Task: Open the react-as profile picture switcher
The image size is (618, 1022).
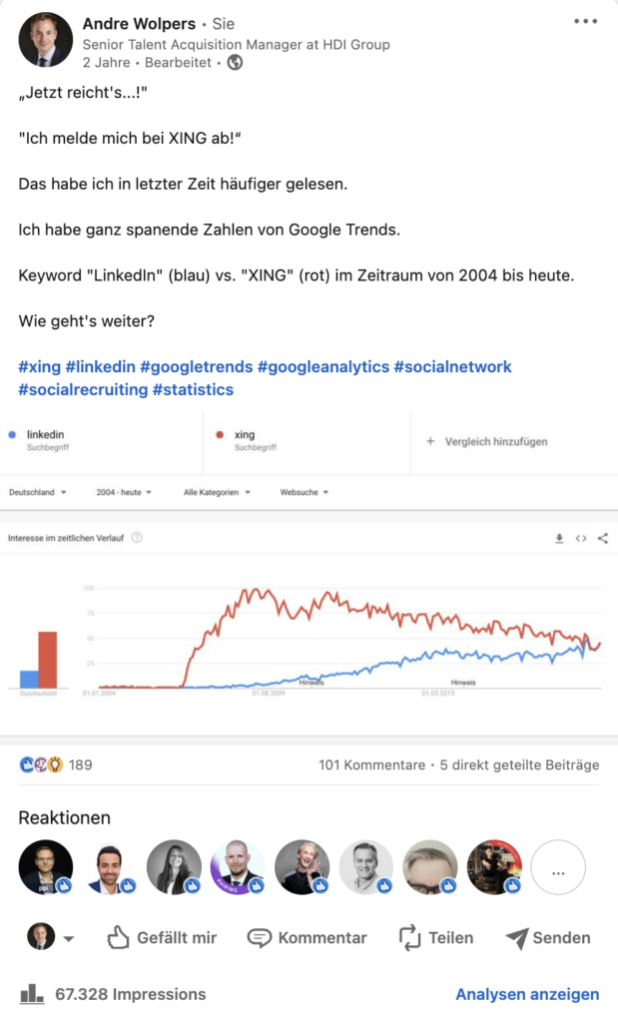Action: pyautogui.click(x=52, y=938)
